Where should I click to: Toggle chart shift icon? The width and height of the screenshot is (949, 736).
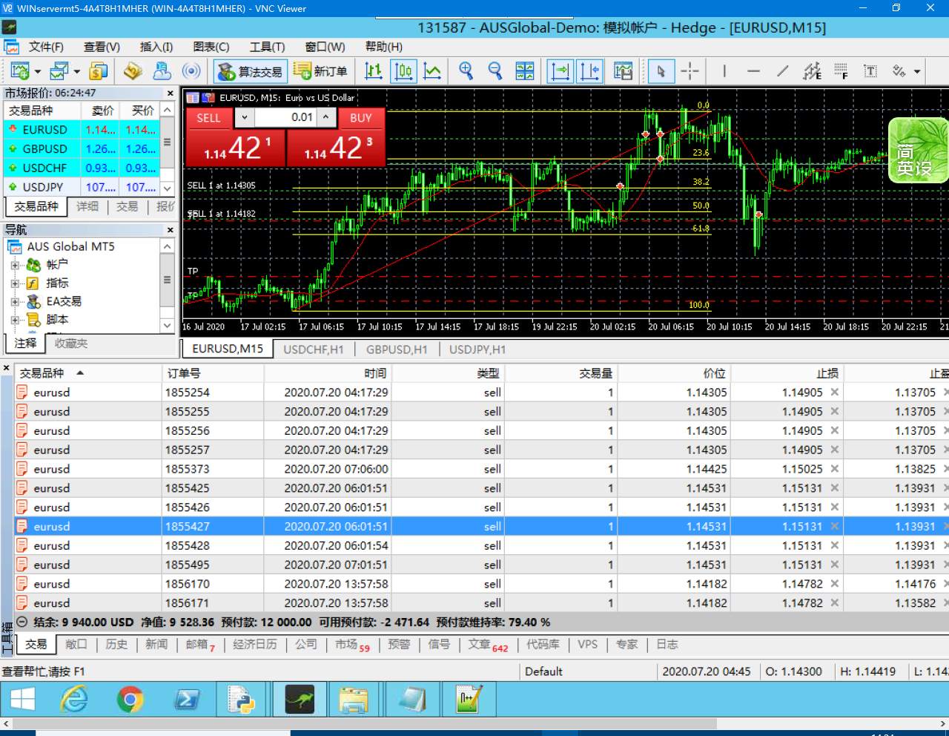[x=590, y=71]
